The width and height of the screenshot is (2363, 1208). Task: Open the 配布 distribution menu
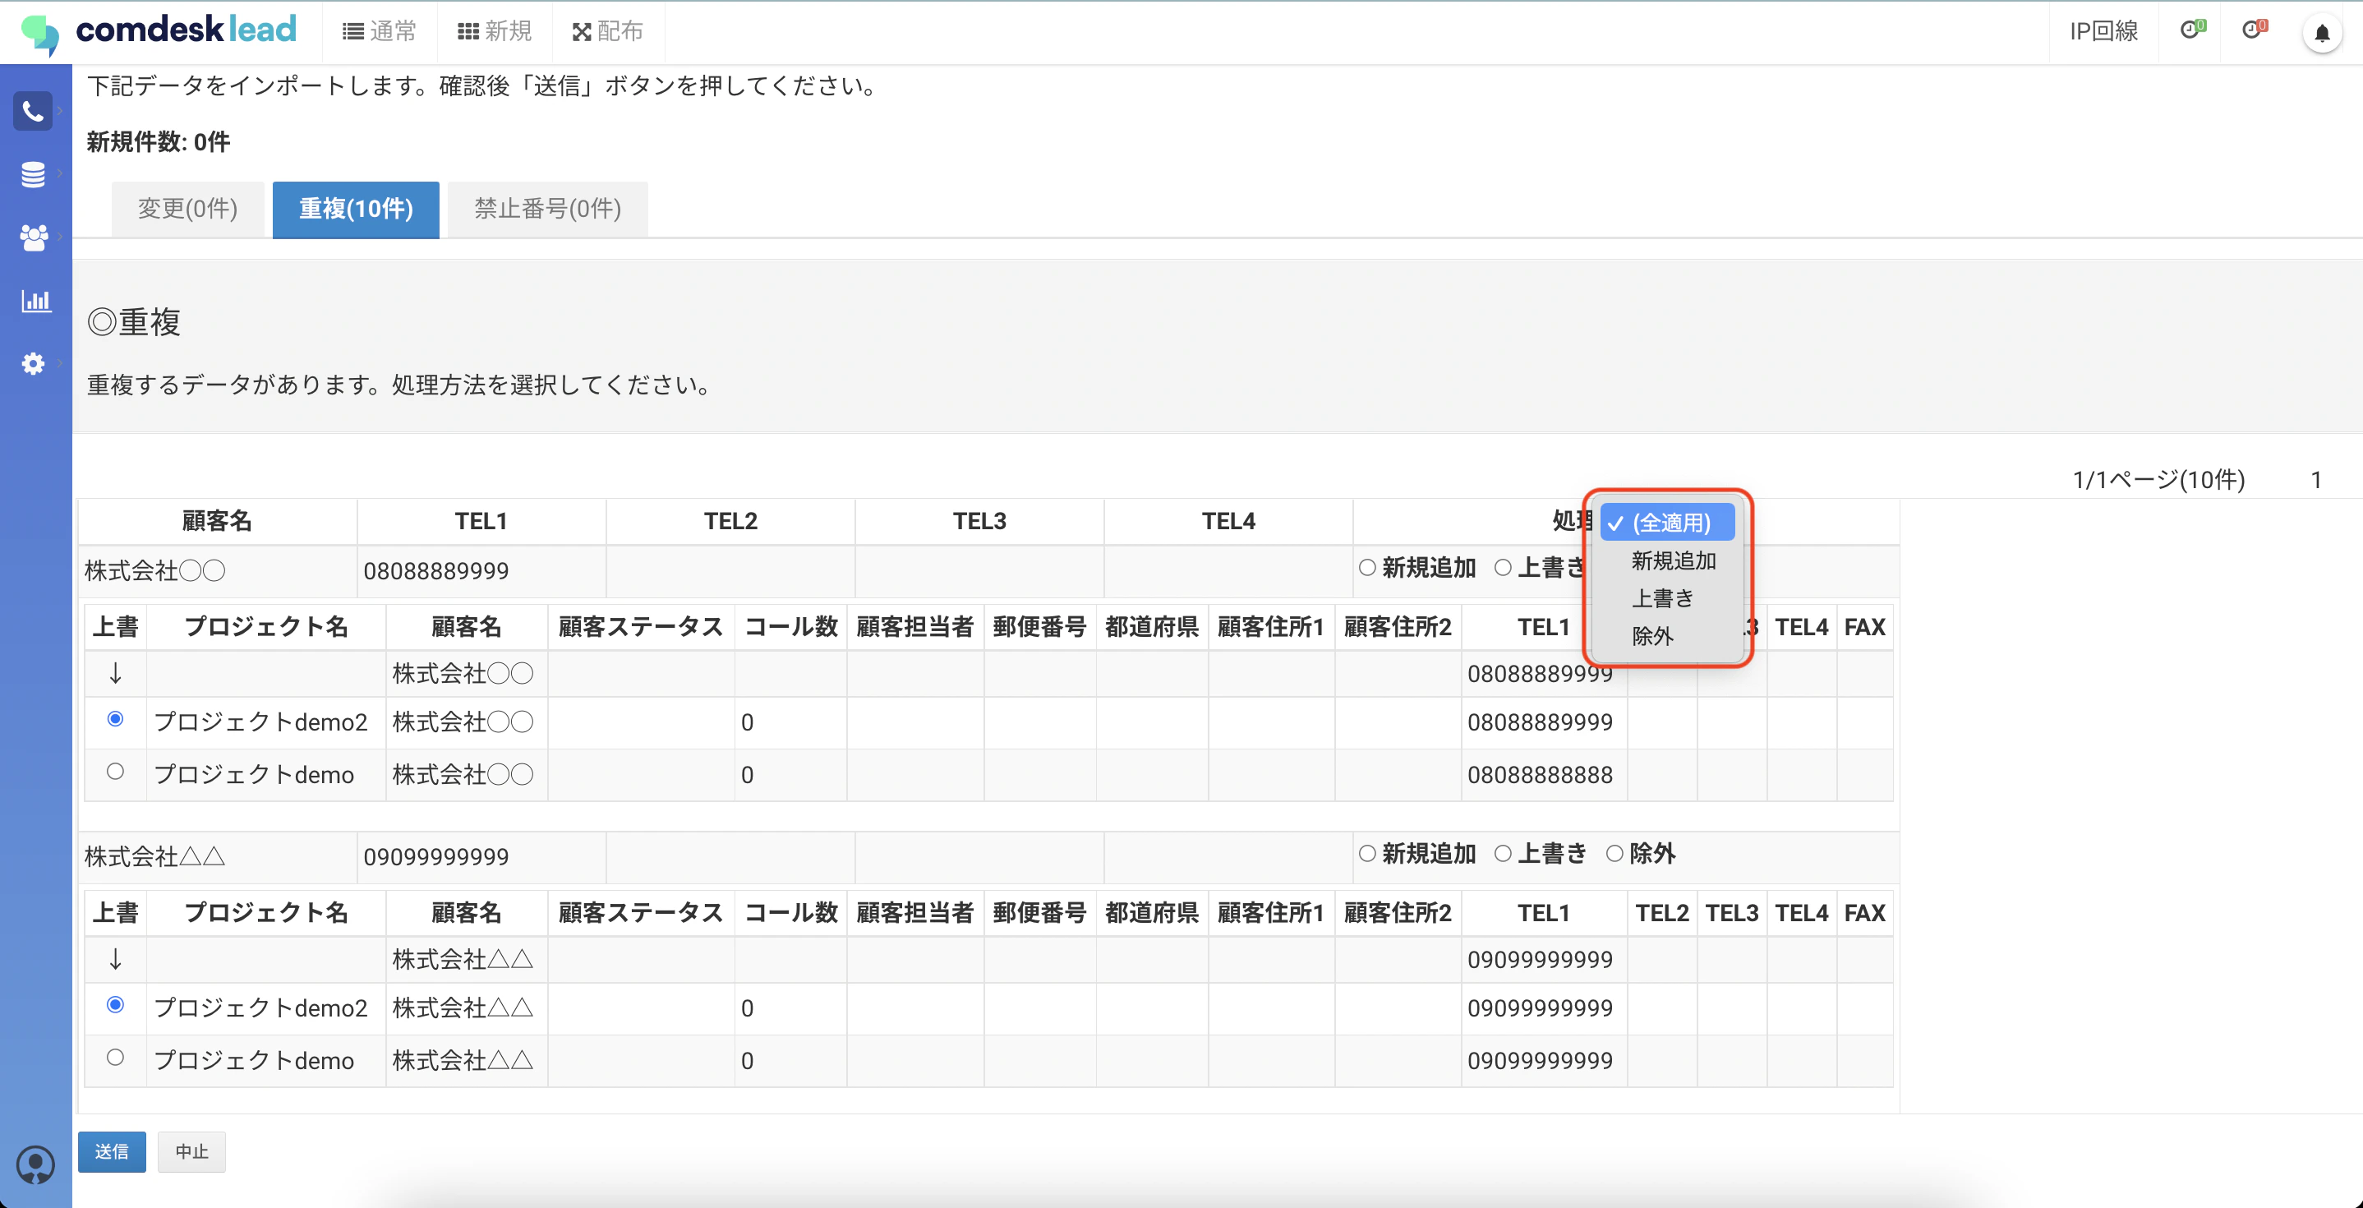(607, 32)
